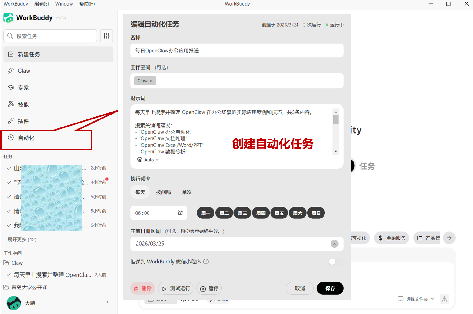Open 技能 in the sidebar

pyautogui.click(x=58, y=104)
